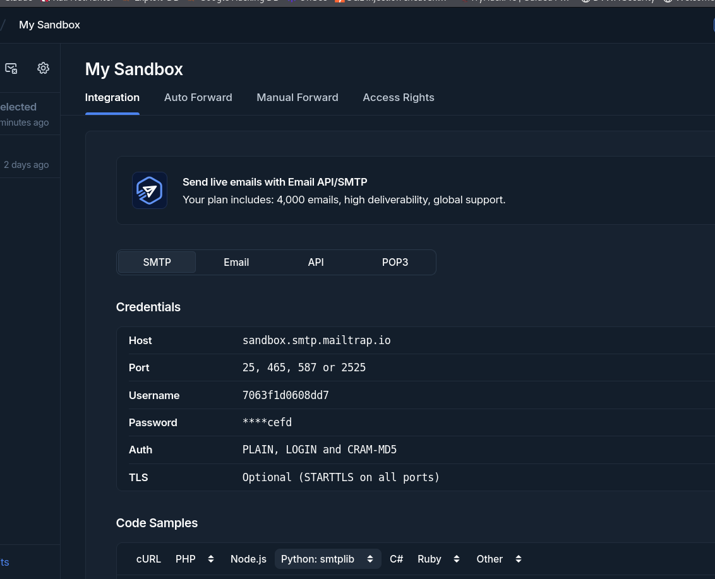The image size is (715, 579).
Task: Select the email received minutes ago
Action: (x=30, y=114)
